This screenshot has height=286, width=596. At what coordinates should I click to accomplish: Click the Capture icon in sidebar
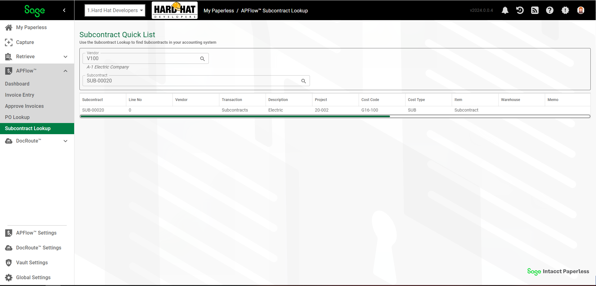pyautogui.click(x=9, y=42)
